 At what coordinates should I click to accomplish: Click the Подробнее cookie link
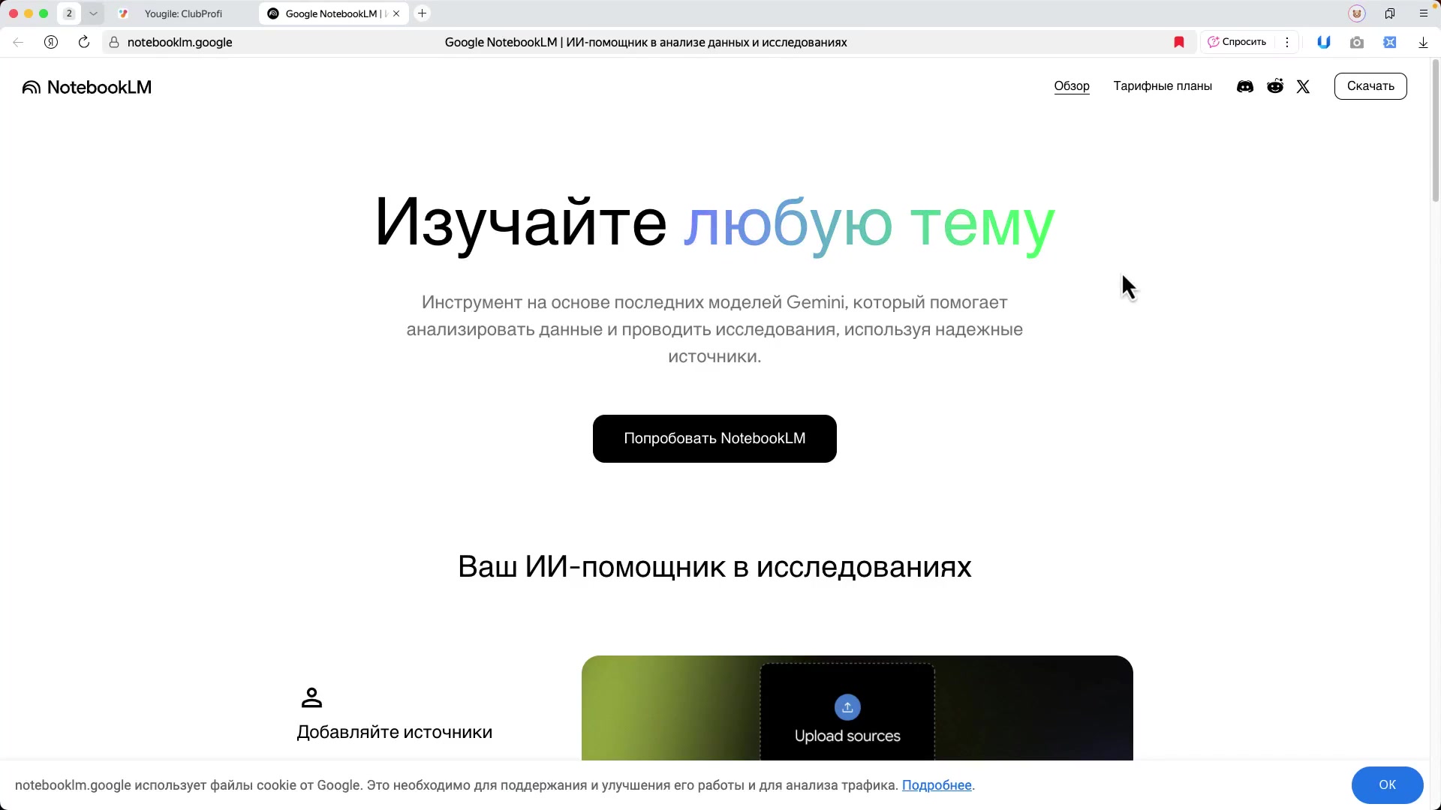point(937,785)
